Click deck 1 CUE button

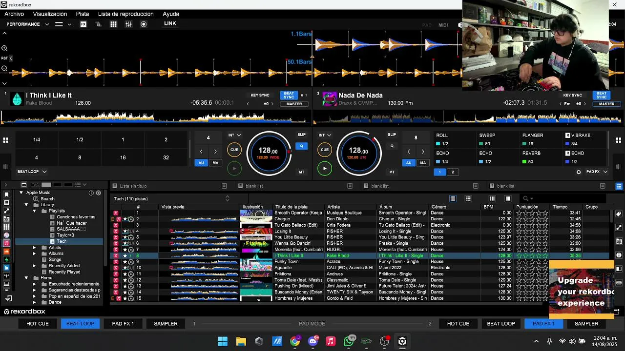pyautogui.click(x=234, y=150)
